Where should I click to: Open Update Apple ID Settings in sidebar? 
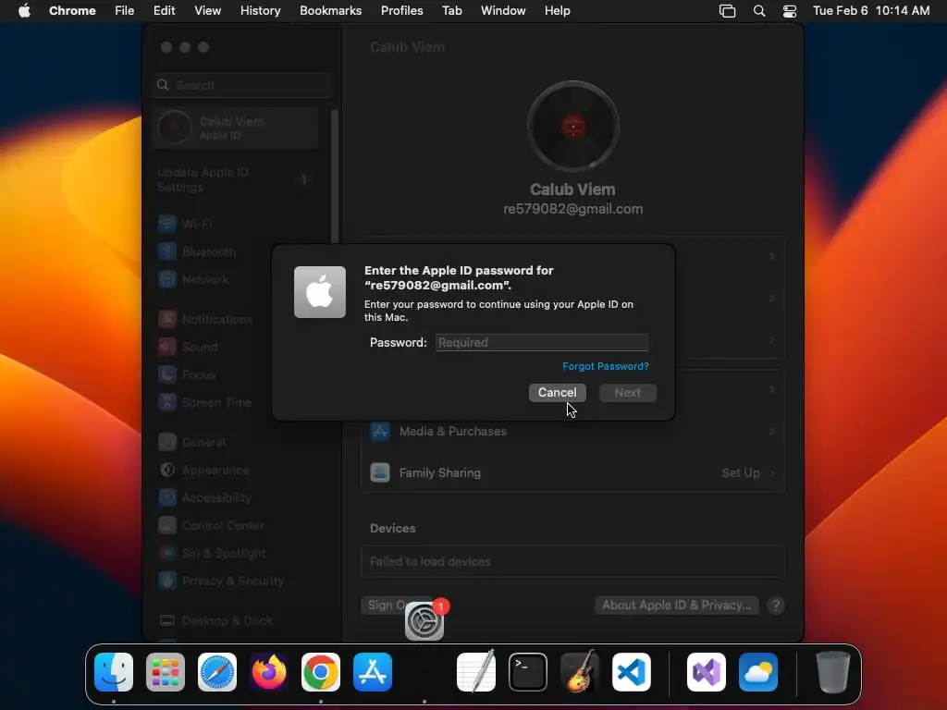click(236, 180)
